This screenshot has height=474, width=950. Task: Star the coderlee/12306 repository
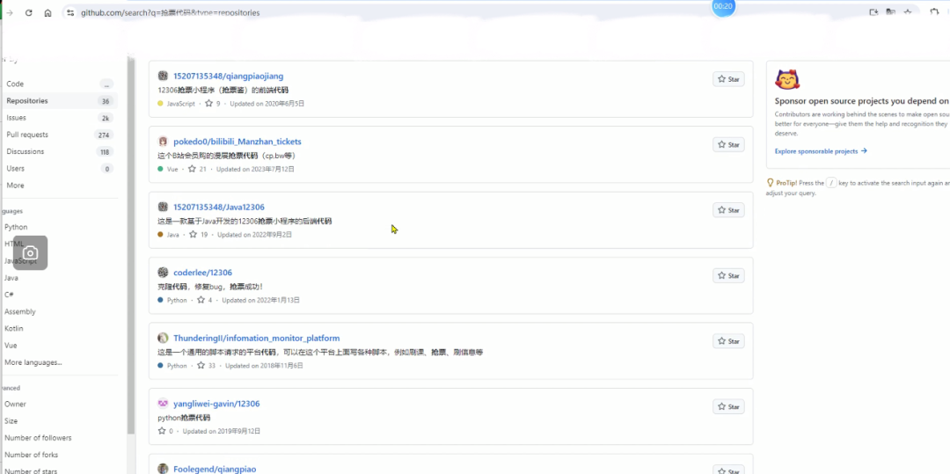coord(728,275)
